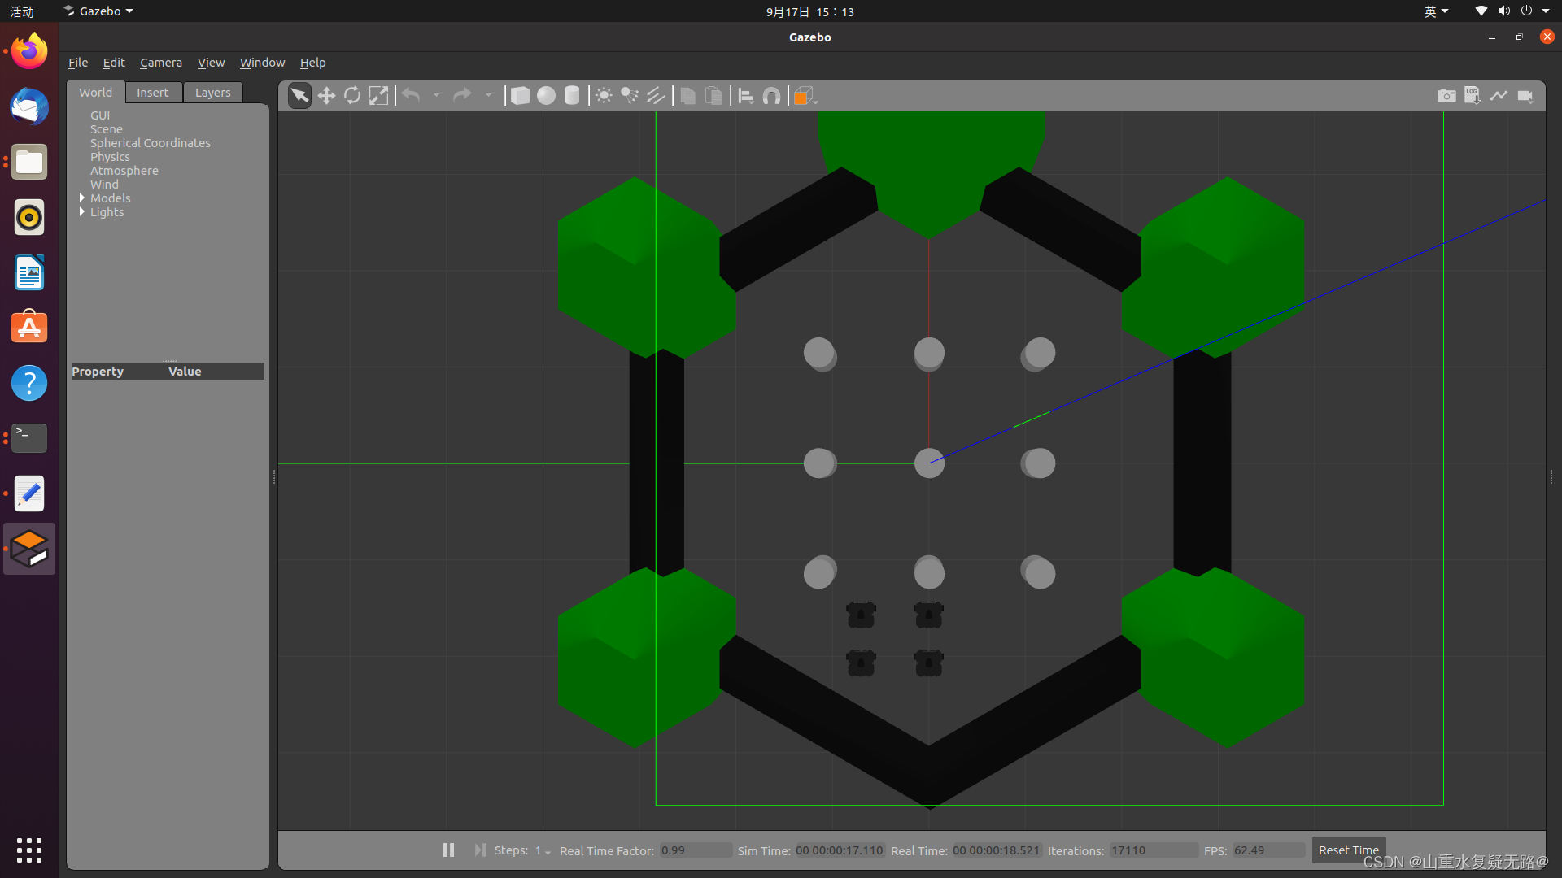Toggle snap mode magnet icon
Screen dimensions: 1562x878
771,96
